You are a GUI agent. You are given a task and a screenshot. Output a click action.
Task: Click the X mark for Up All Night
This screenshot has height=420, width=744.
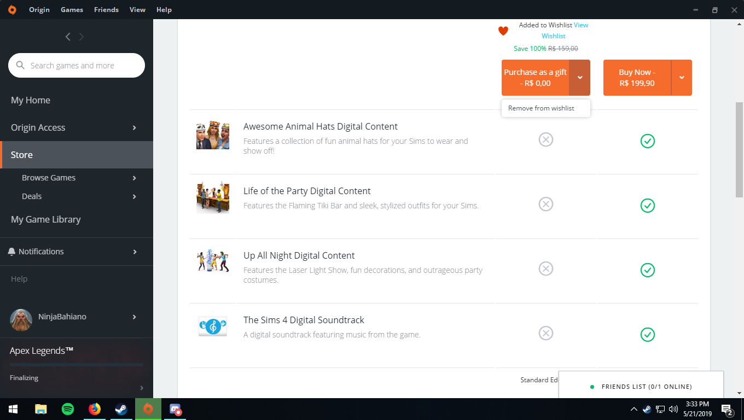[545, 269]
